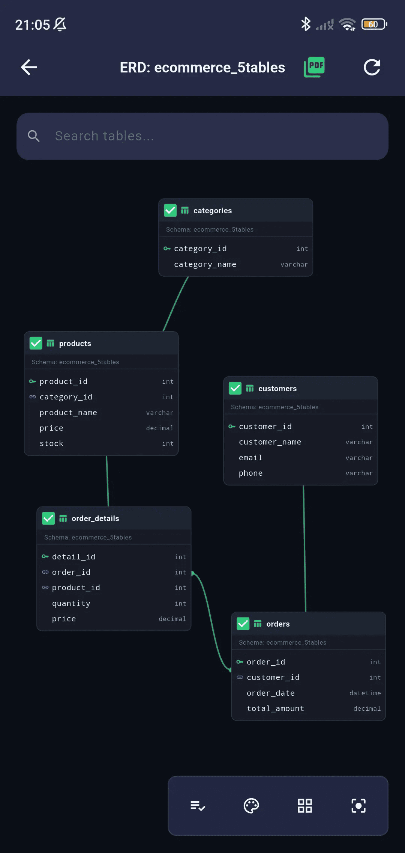
Task: Go back with the arrow icon
Action: pos(29,68)
